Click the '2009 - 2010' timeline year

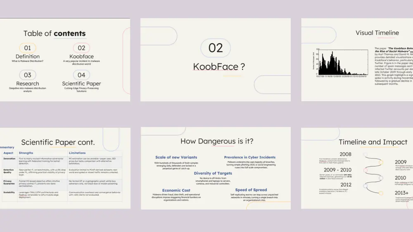click(x=337, y=170)
